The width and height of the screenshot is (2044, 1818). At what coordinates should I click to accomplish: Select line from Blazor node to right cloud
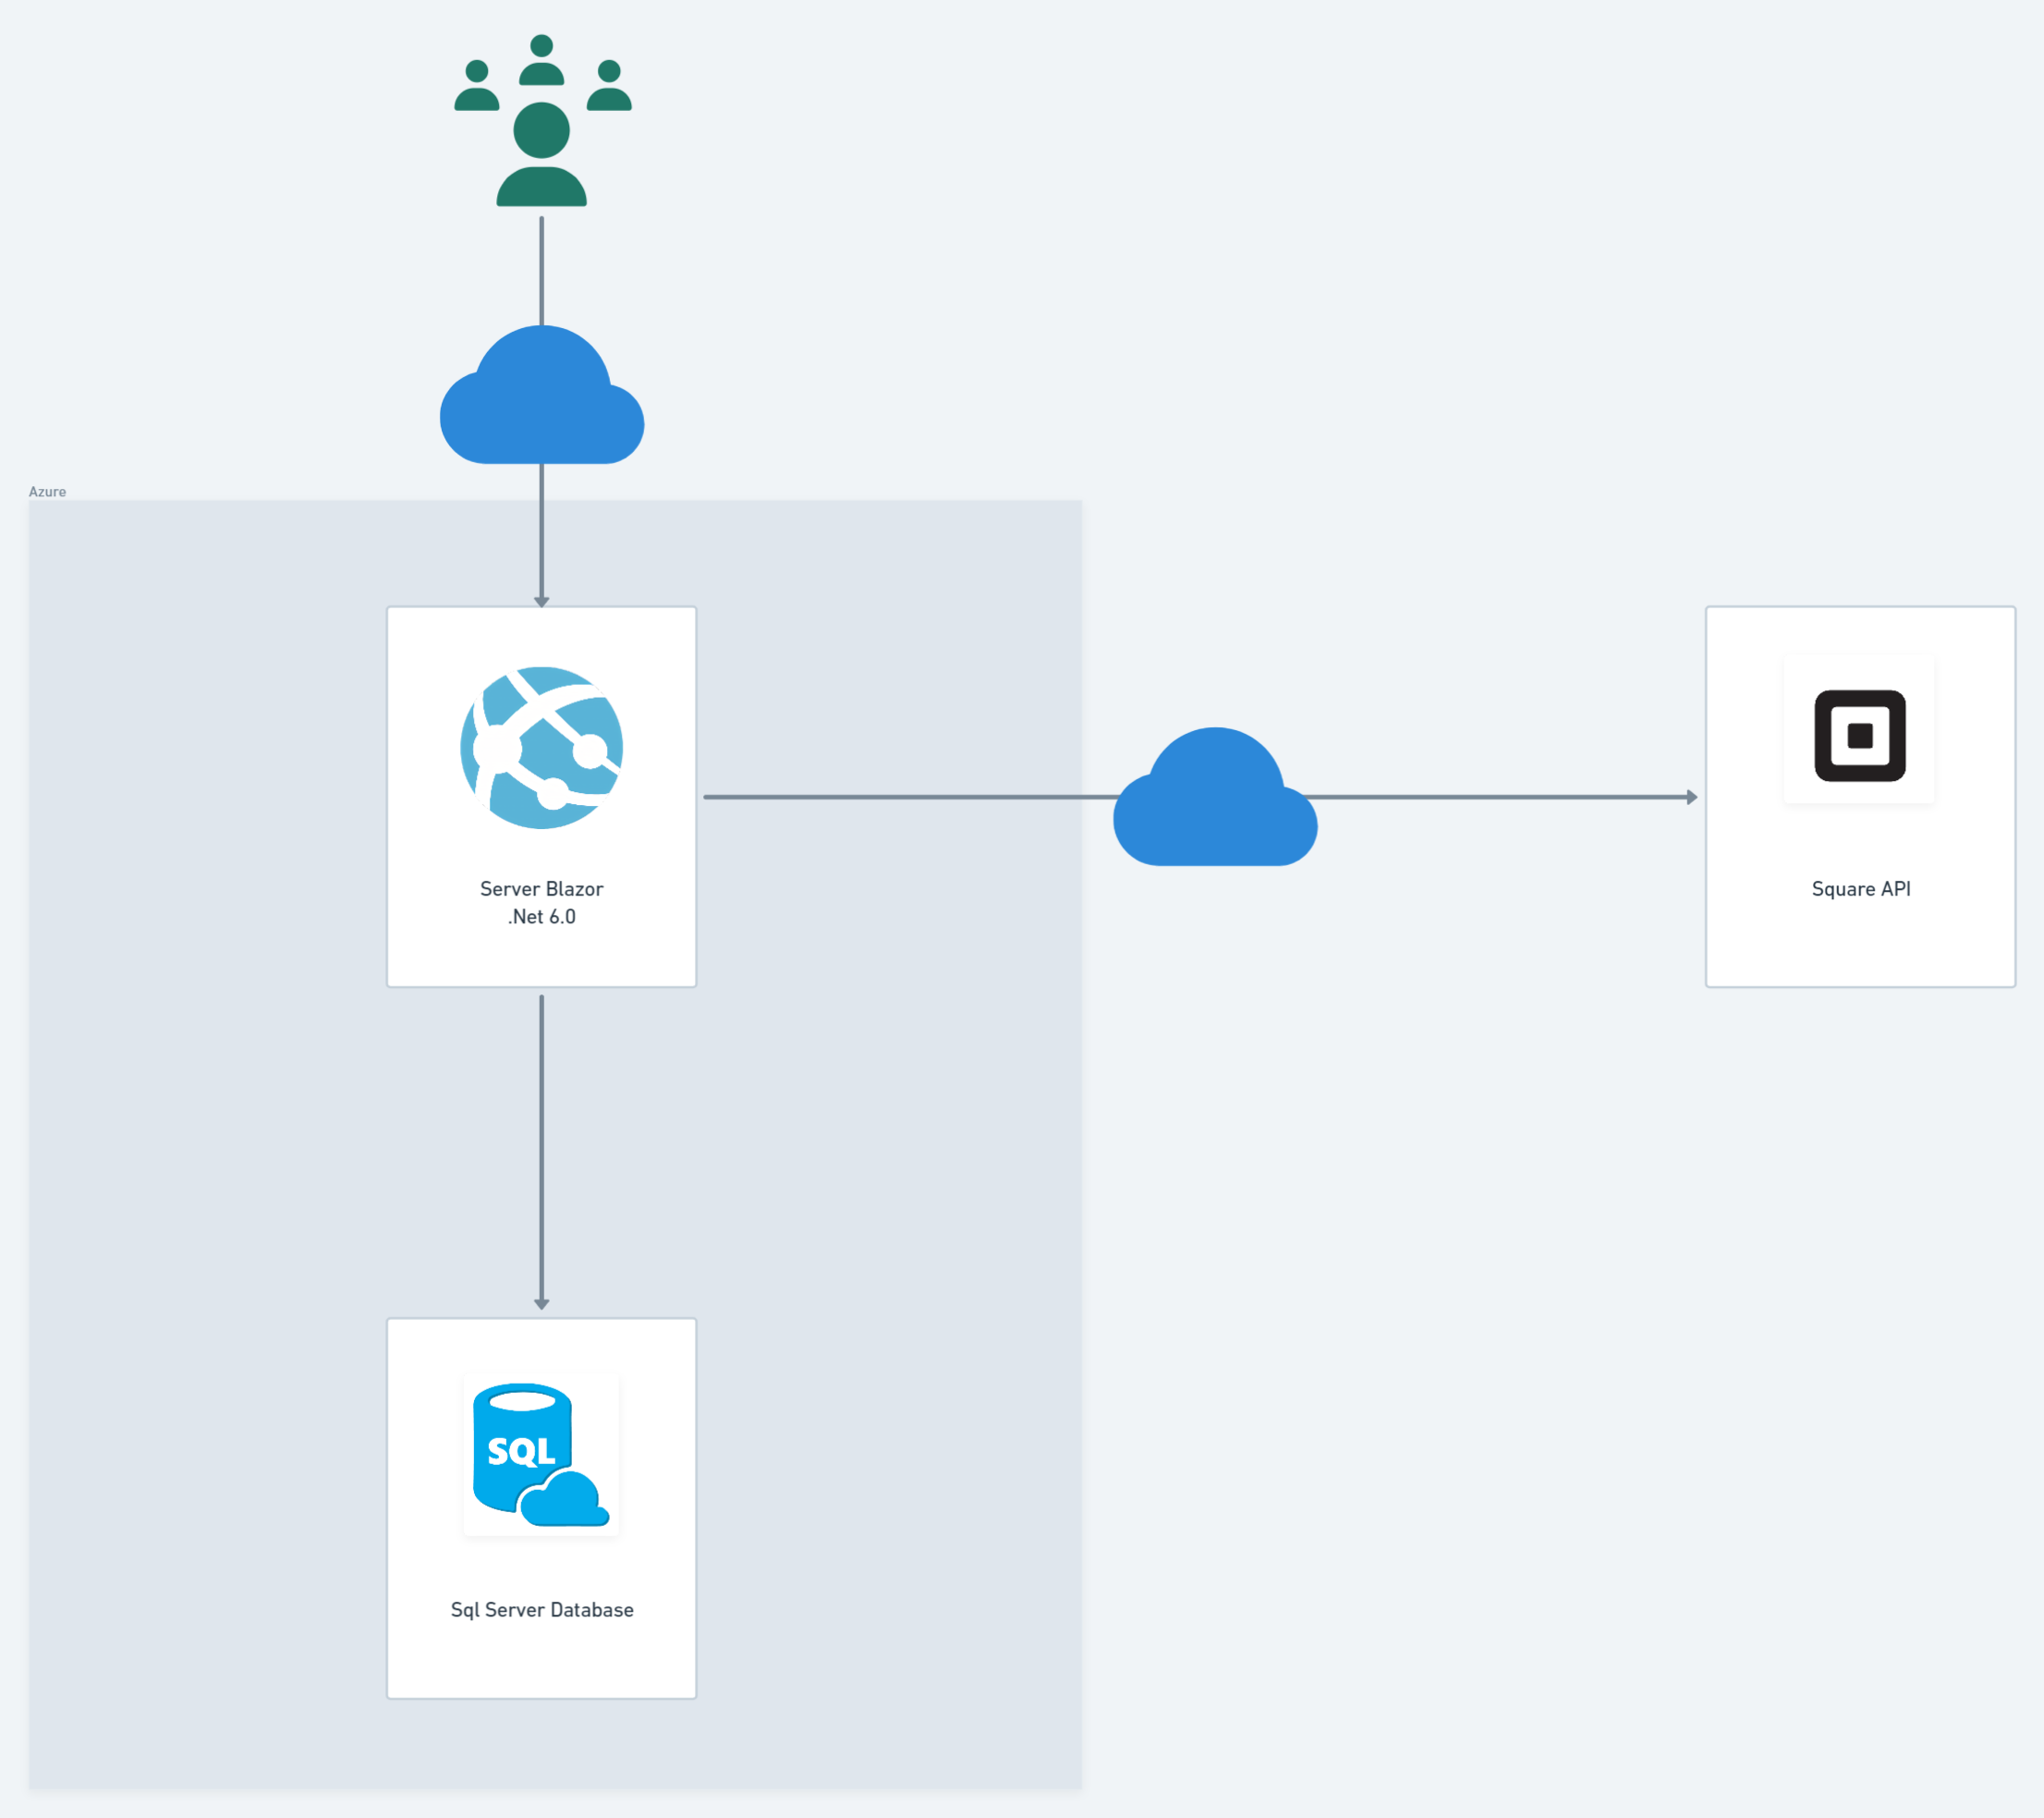click(900, 797)
